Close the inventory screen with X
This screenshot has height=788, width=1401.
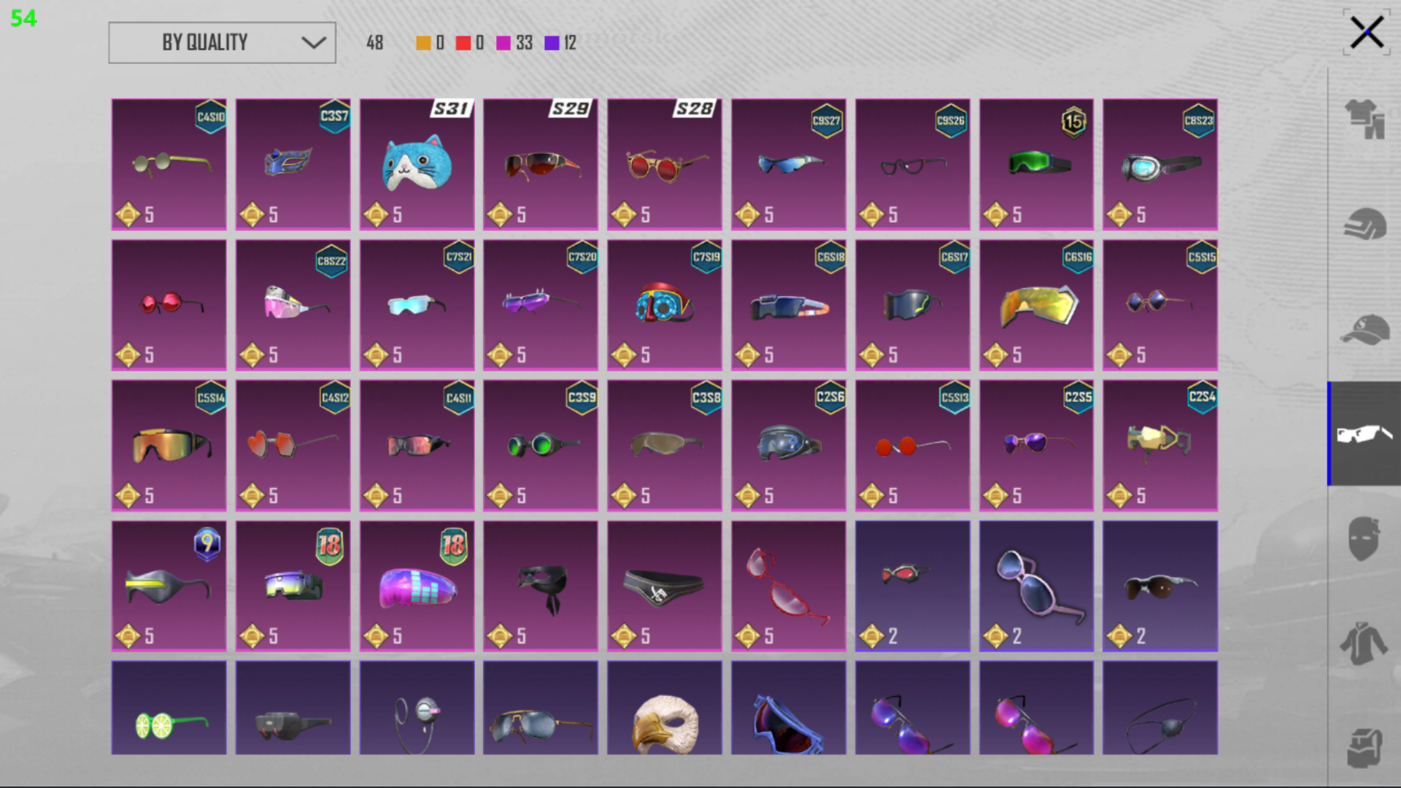click(x=1366, y=33)
